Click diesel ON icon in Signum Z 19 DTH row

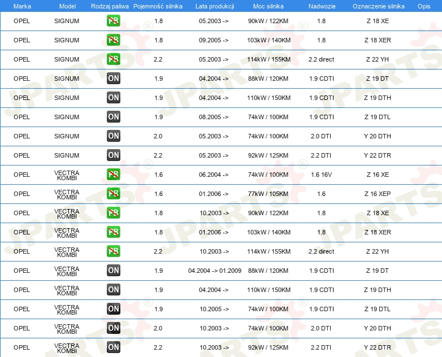(113, 98)
